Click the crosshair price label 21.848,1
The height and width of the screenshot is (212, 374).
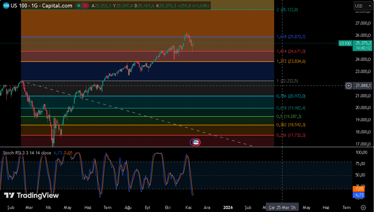pyautogui.click(x=363, y=85)
